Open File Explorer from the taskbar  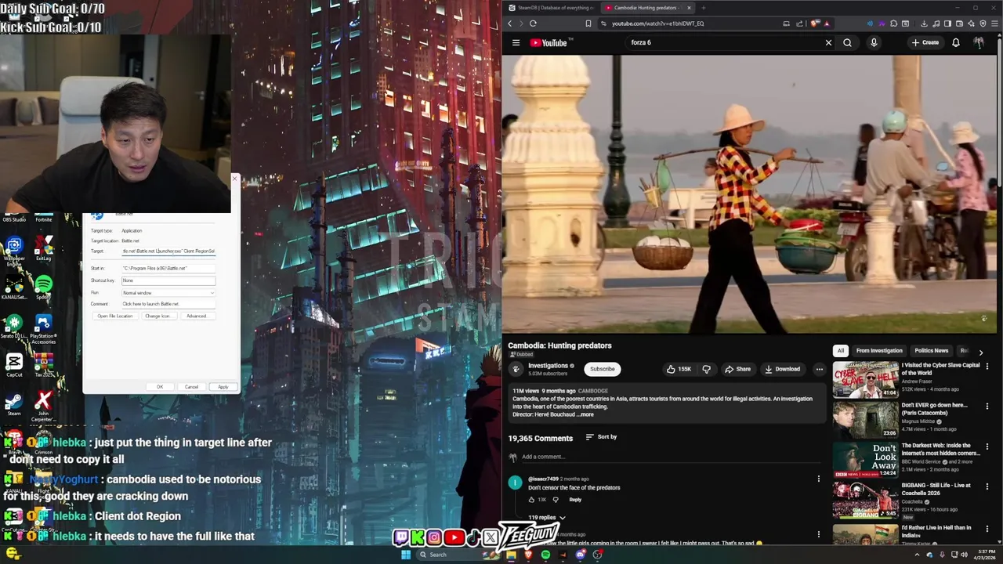(511, 555)
